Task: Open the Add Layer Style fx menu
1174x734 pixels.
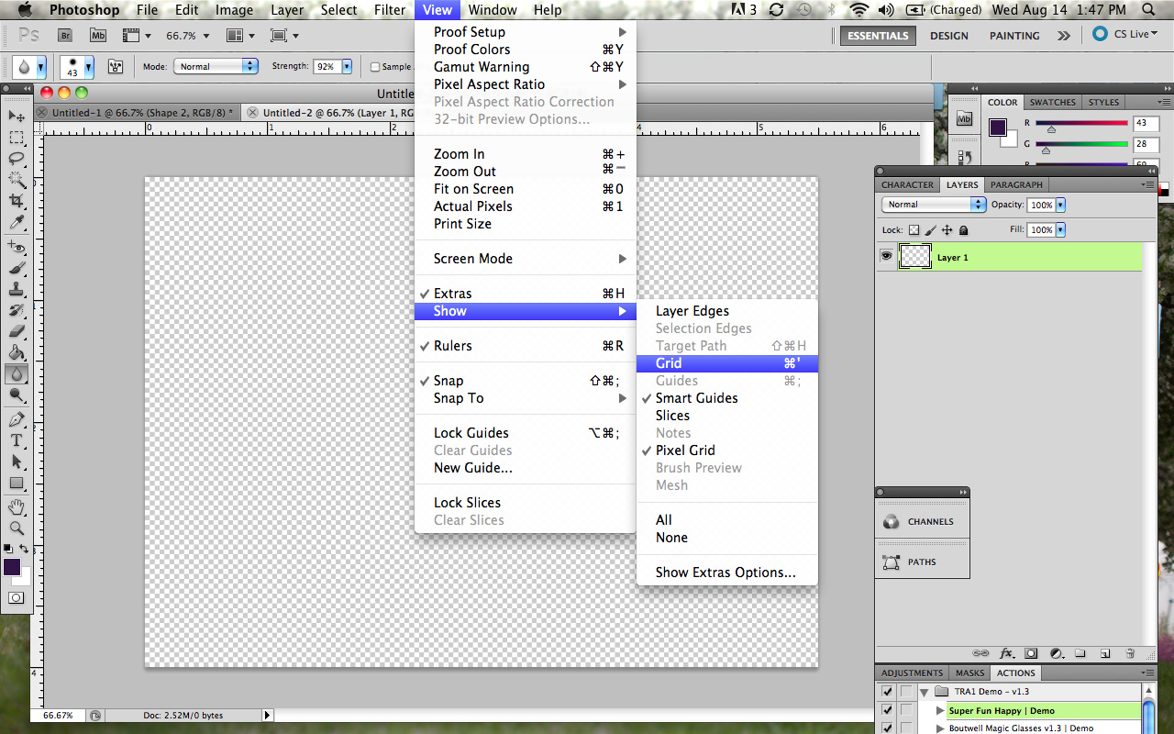Action: [x=1007, y=653]
